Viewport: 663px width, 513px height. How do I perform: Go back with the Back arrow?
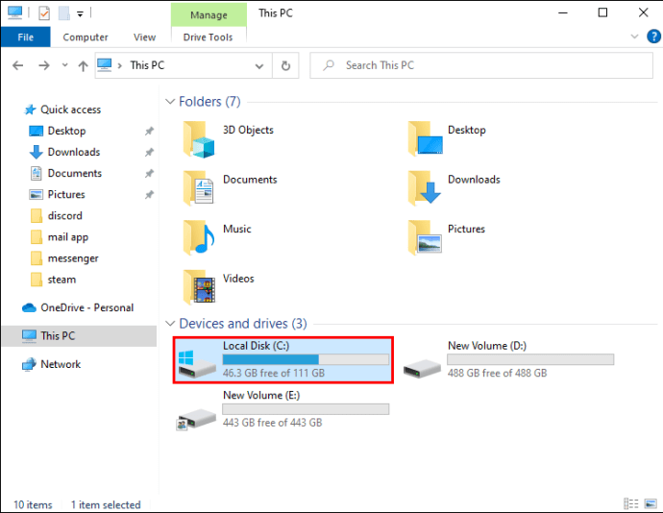[x=17, y=65]
